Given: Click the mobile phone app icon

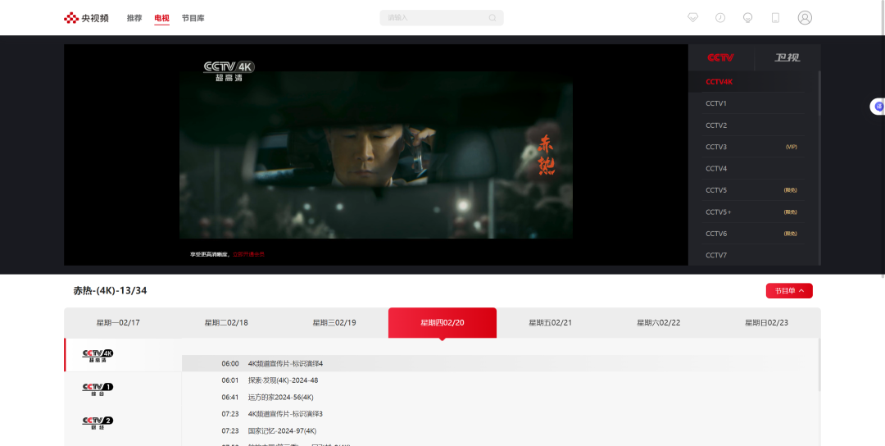Looking at the screenshot, I should tap(775, 17).
